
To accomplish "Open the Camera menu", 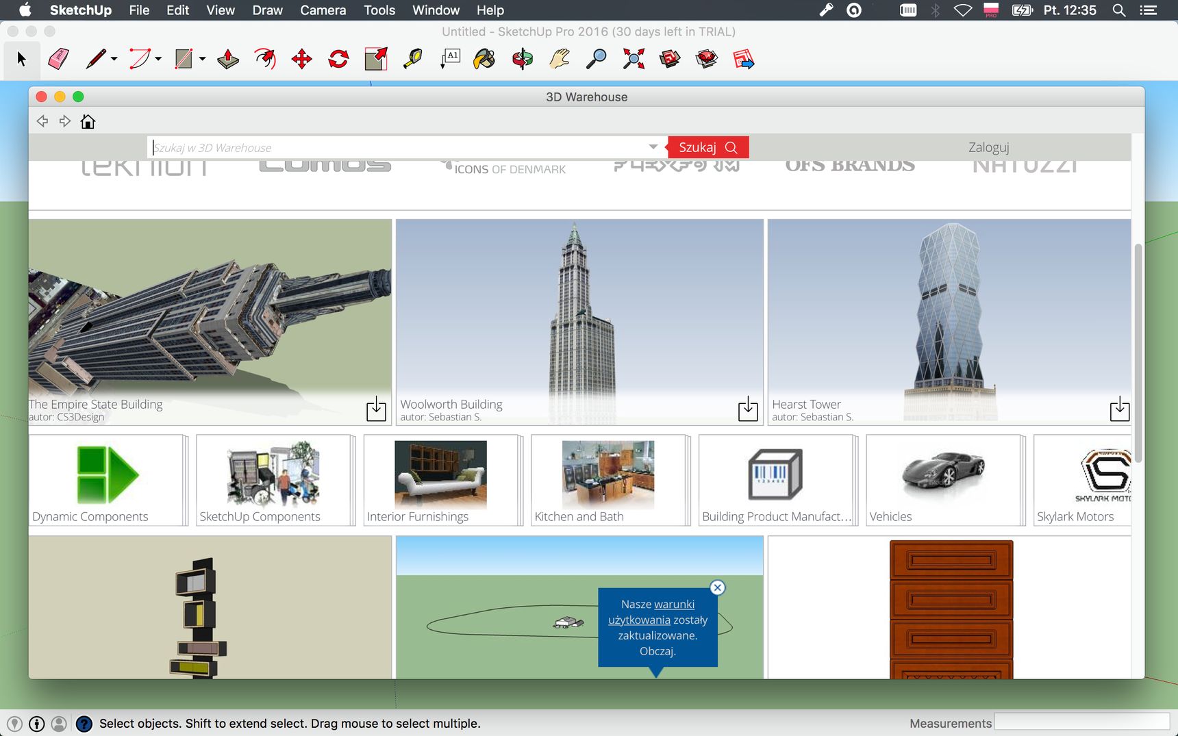I will tap(323, 10).
